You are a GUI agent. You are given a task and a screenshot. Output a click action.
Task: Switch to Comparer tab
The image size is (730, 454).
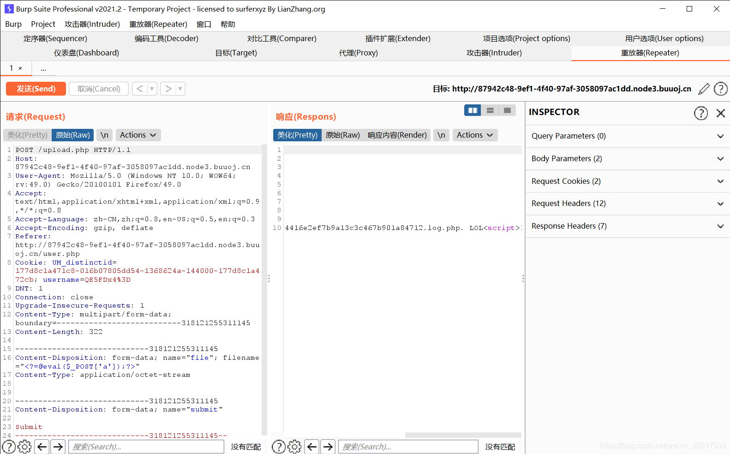pyautogui.click(x=282, y=39)
